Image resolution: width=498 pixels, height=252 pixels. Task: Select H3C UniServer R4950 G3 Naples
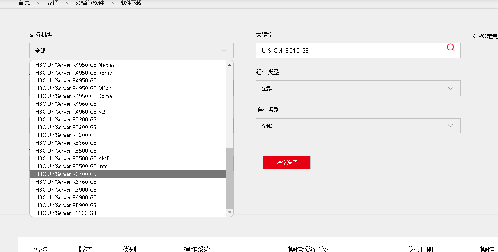128,65
